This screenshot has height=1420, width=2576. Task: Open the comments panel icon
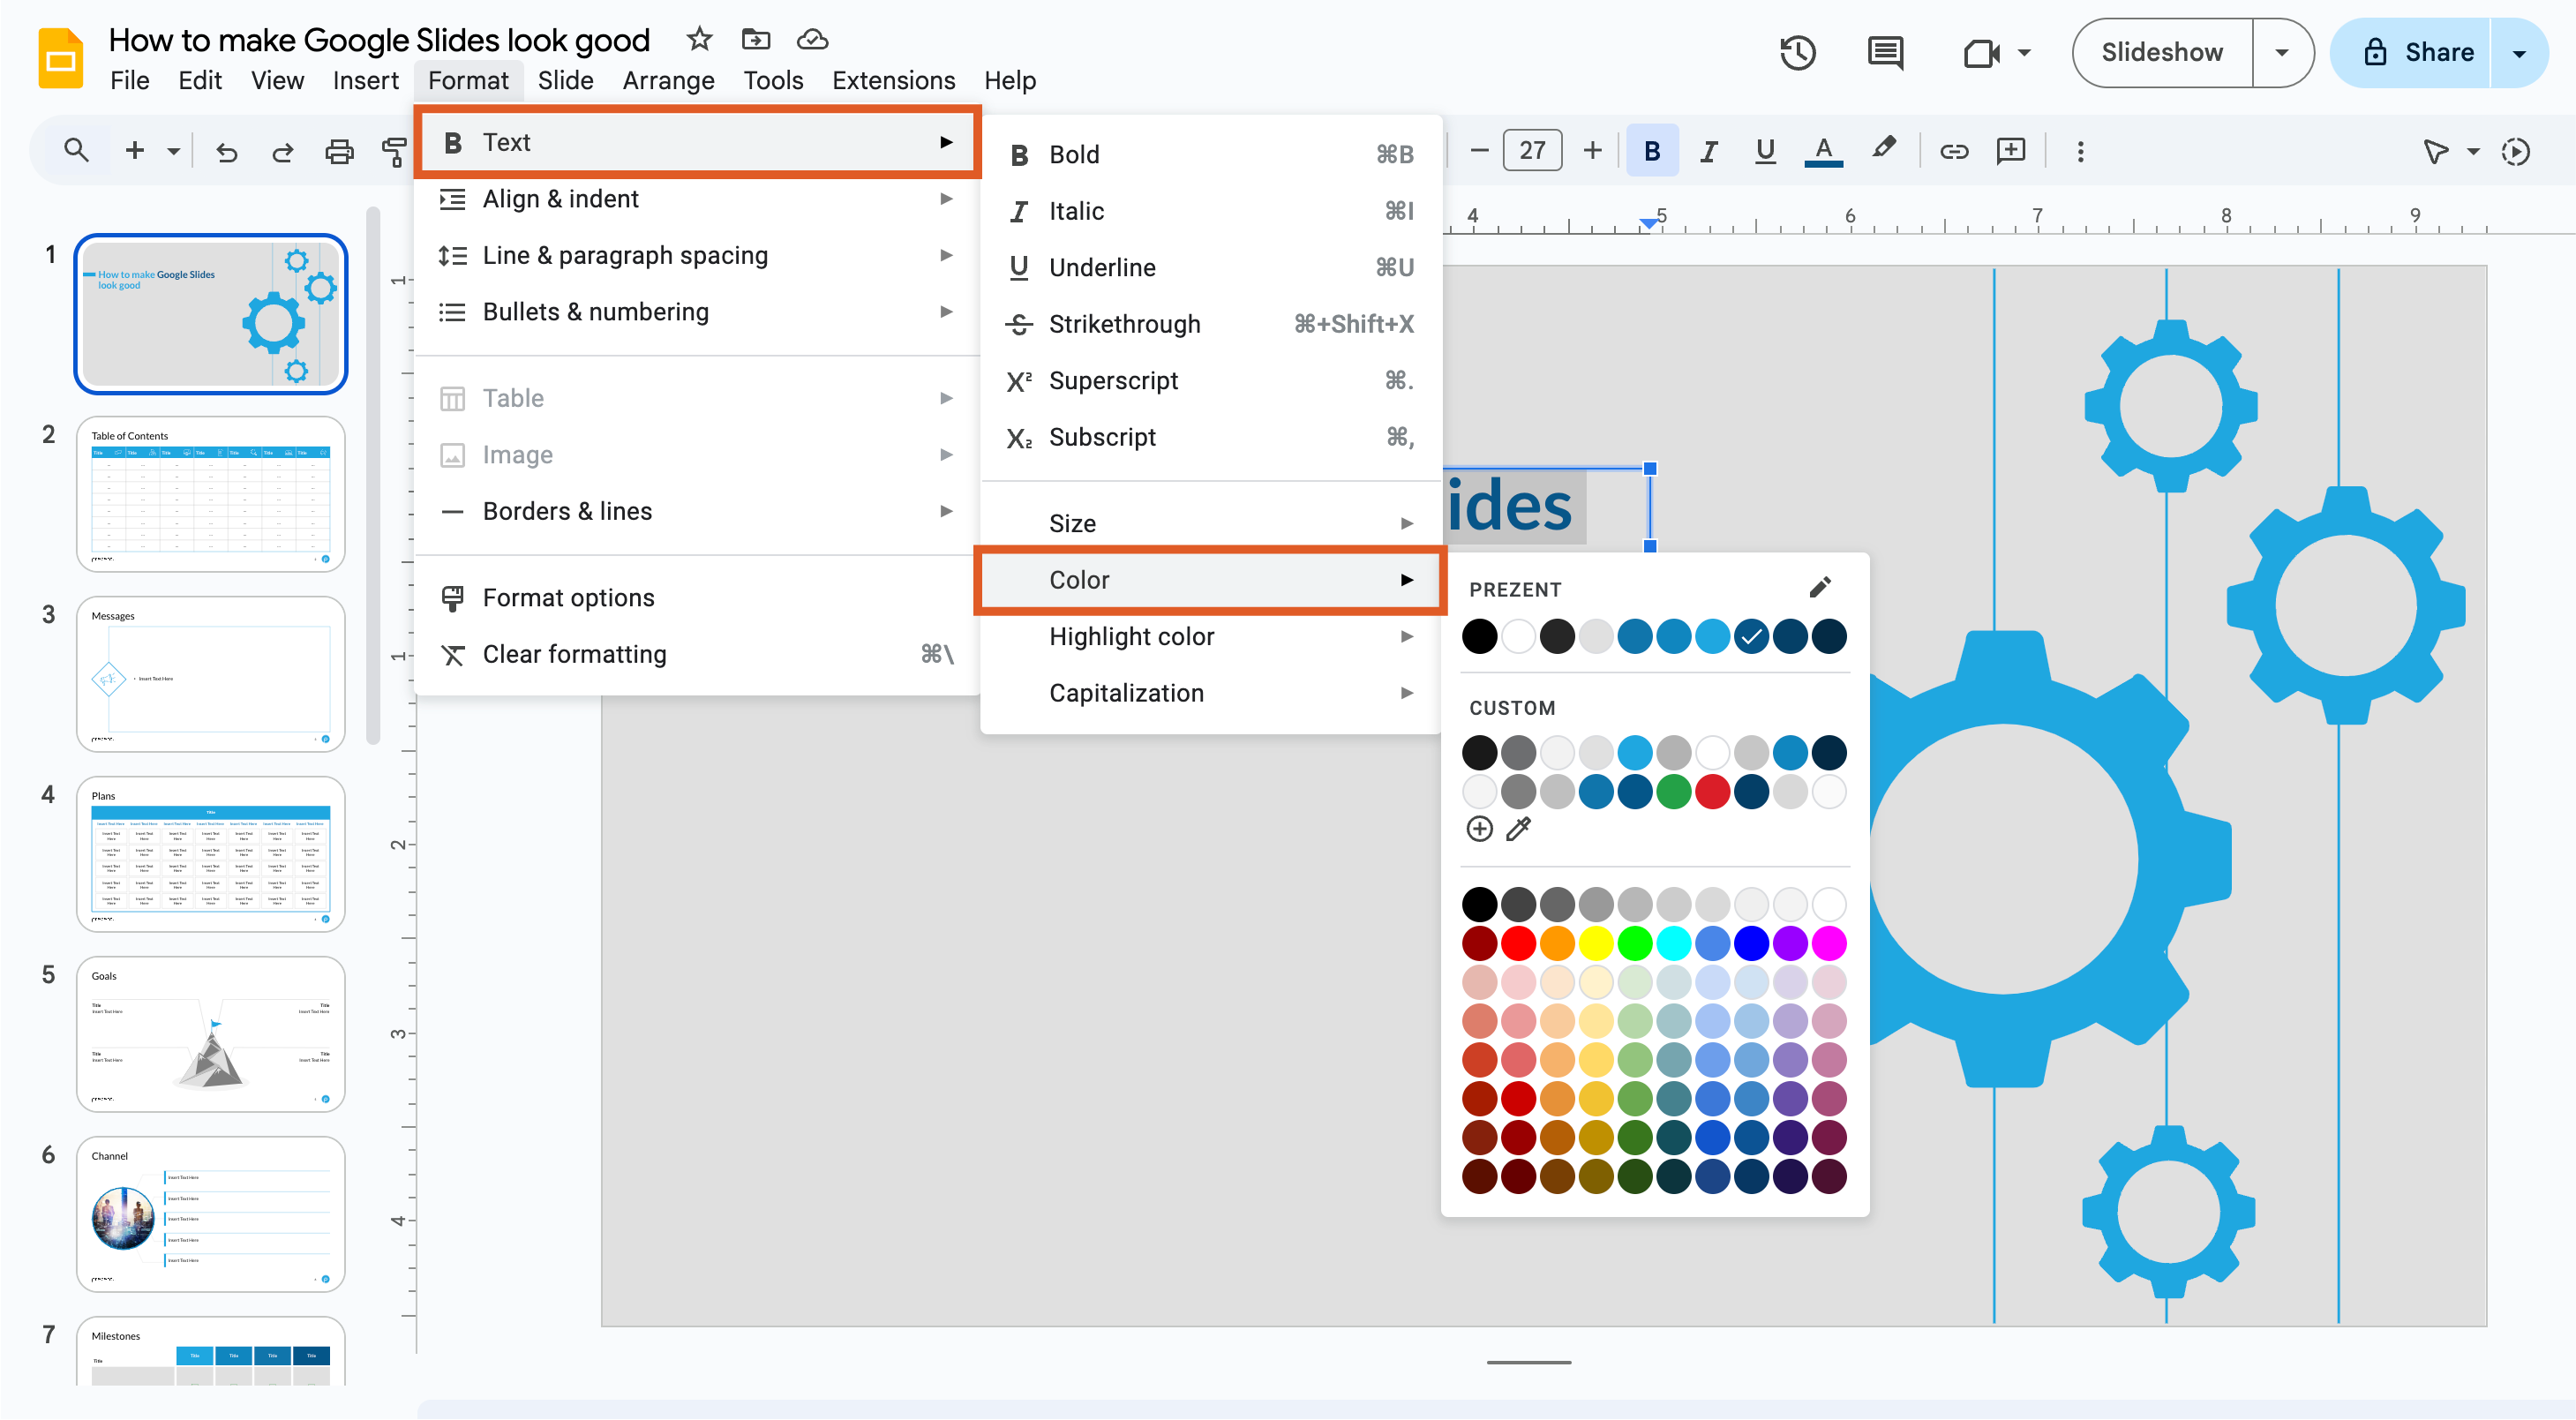[x=1885, y=52]
